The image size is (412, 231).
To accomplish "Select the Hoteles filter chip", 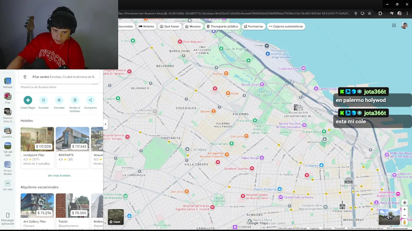I will click(x=146, y=26).
